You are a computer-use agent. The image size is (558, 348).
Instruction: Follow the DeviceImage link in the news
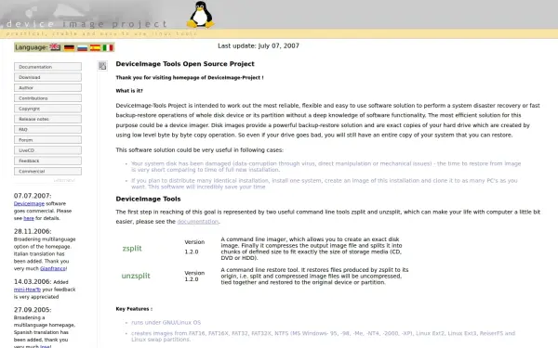tap(29, 203)
